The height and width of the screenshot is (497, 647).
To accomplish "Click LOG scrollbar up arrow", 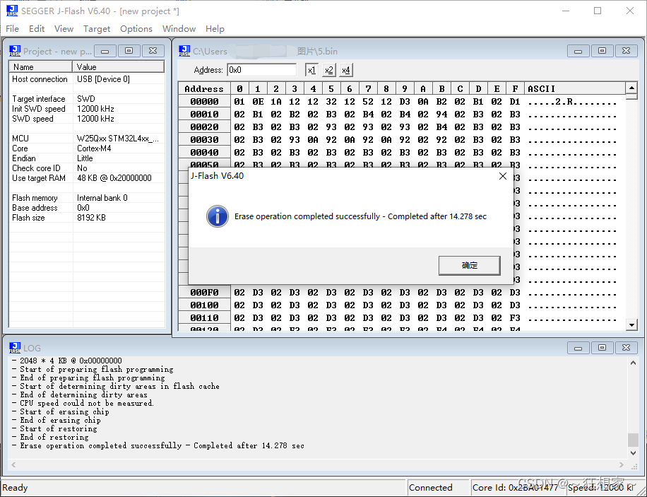I will click(x=634, y=363).
